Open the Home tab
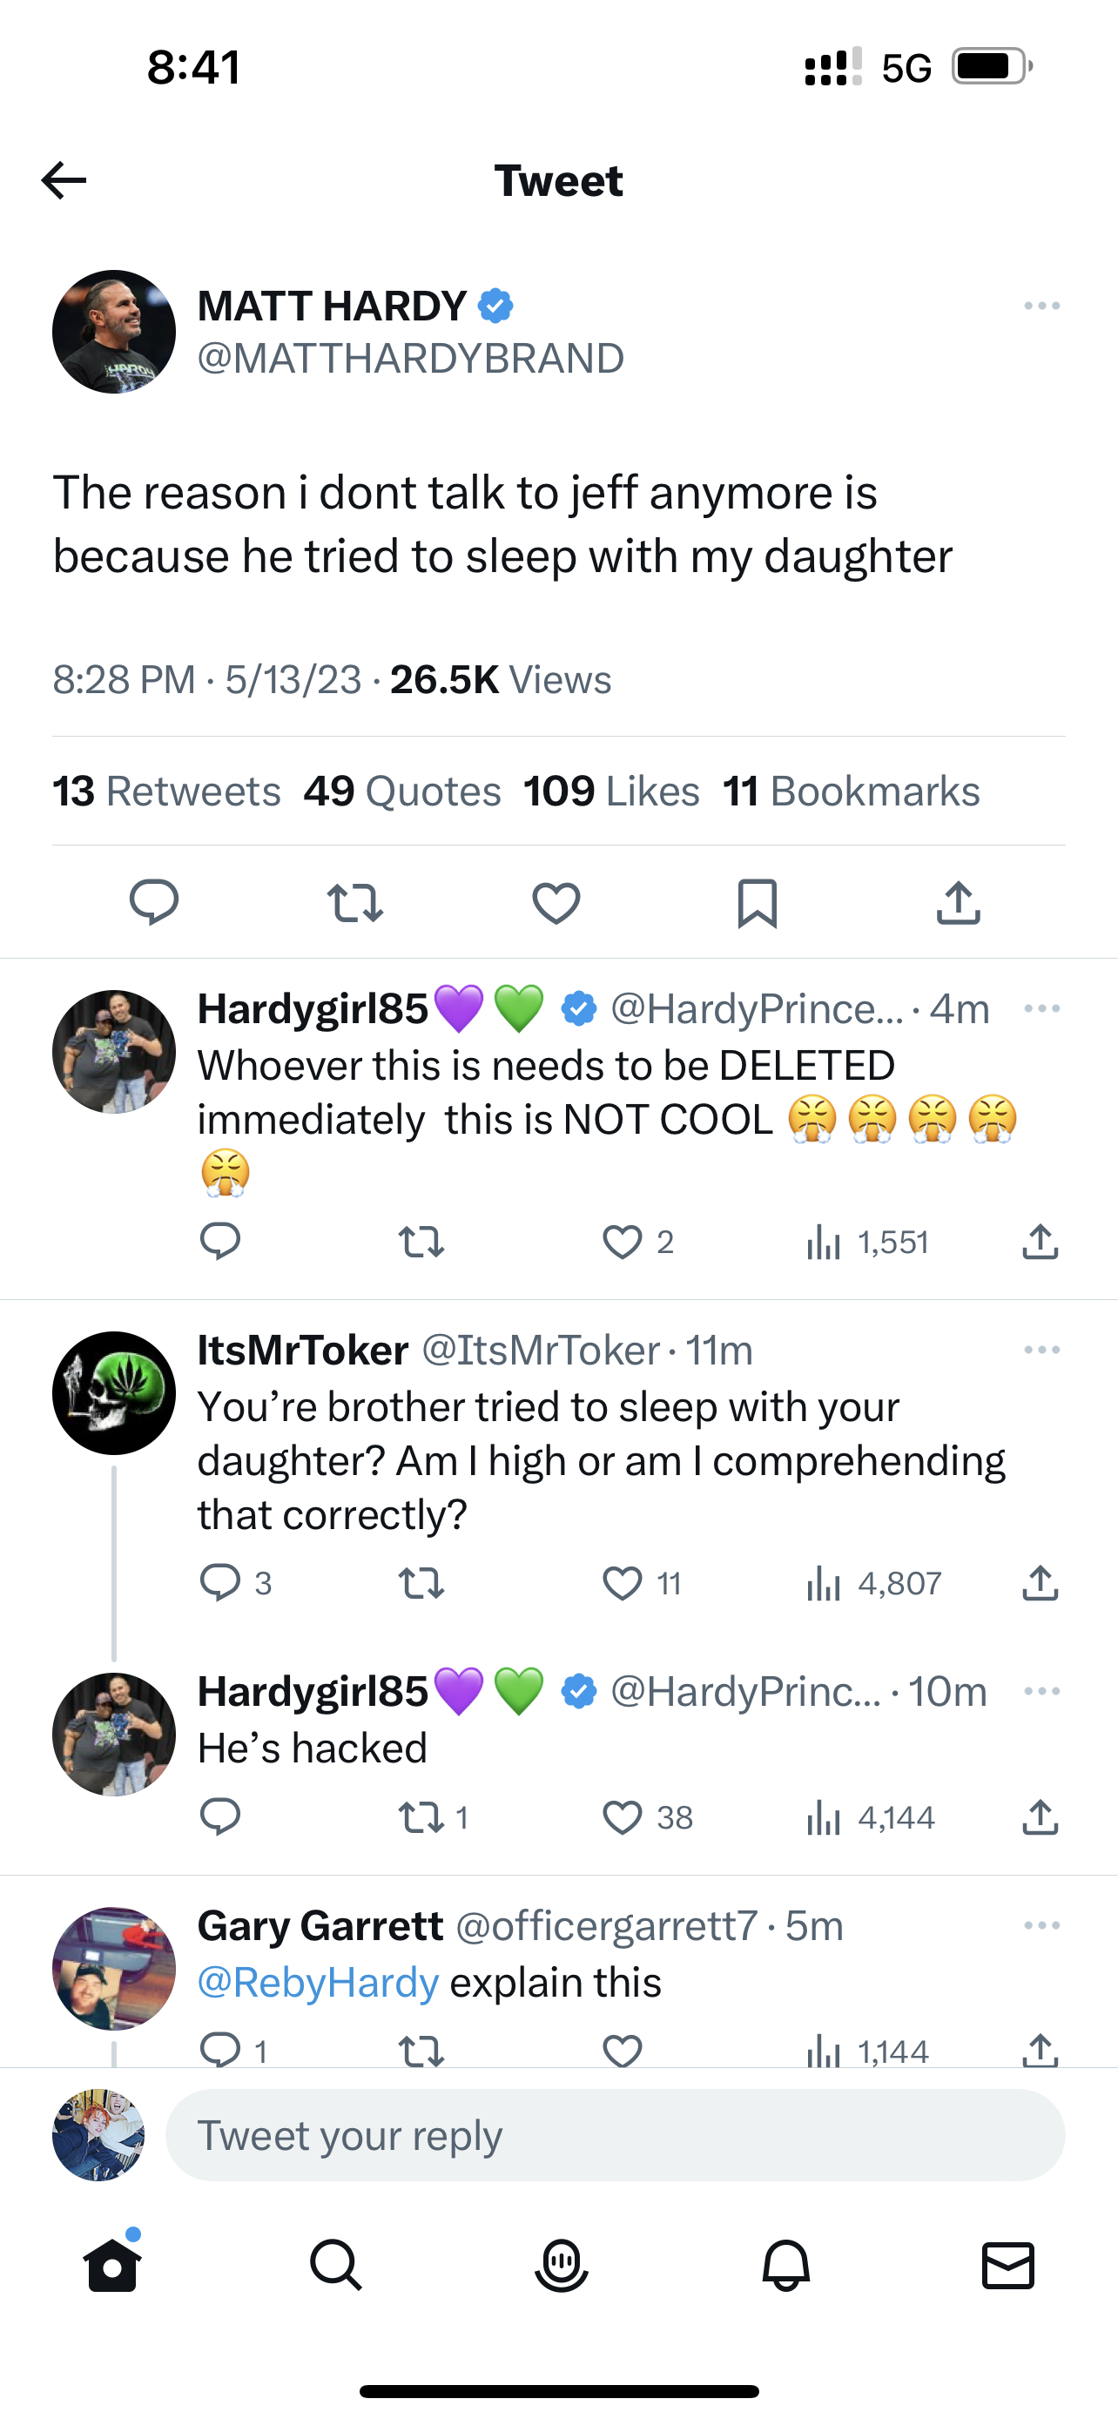 [x=111, y=2267]
